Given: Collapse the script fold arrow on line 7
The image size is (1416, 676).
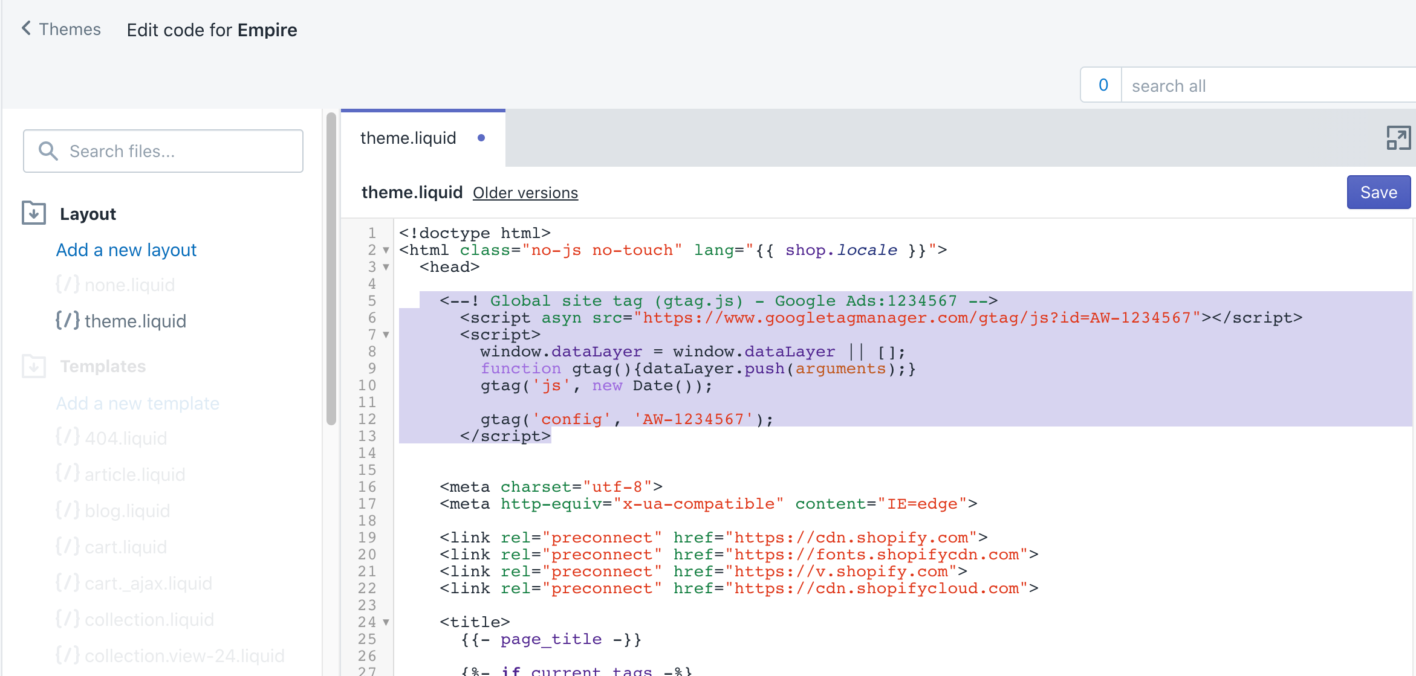Looking at the screenshot, I should (386, 335).
